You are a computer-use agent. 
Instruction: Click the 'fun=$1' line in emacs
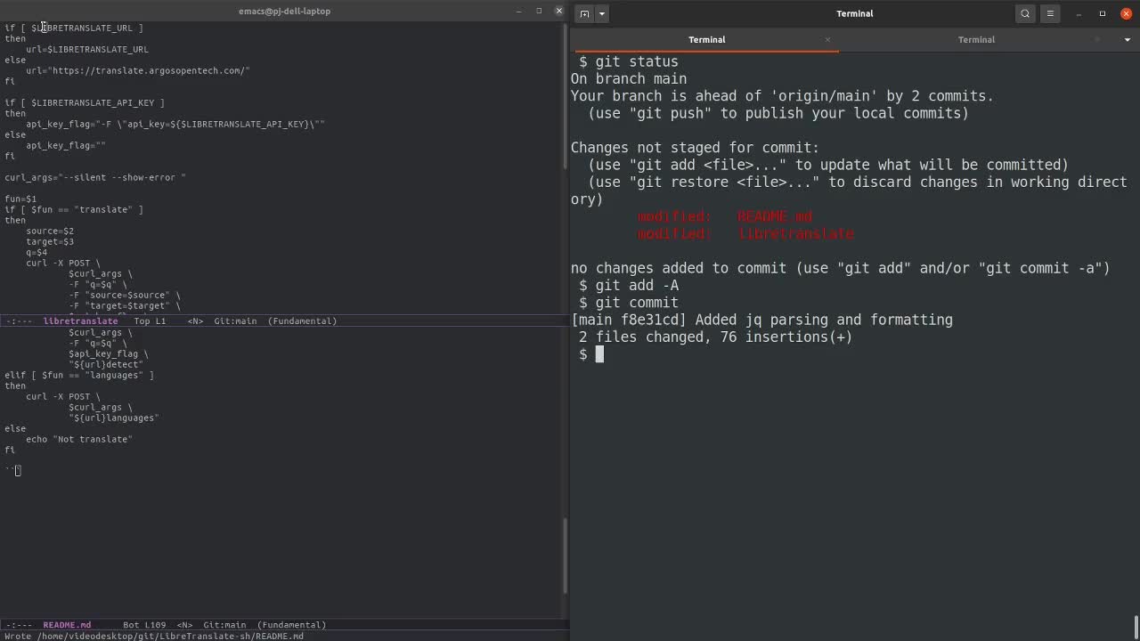20,199
